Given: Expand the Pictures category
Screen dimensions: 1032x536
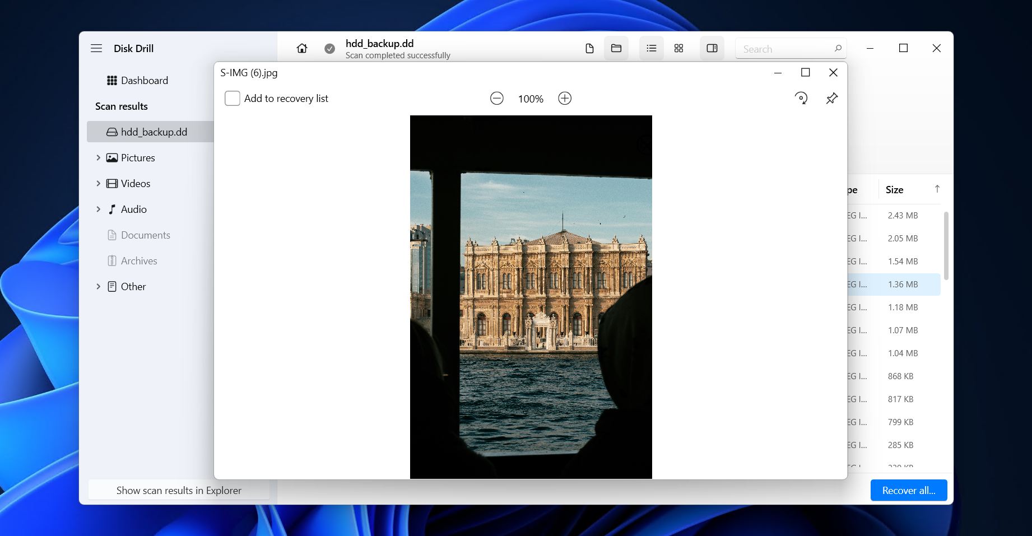Looking at the screenshot, I should point(99,158).
